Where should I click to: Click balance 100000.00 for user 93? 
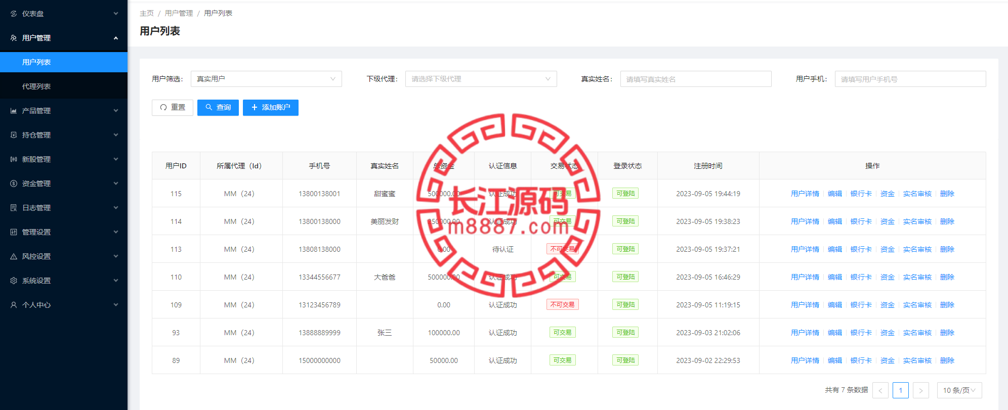(x=444, y=333)
